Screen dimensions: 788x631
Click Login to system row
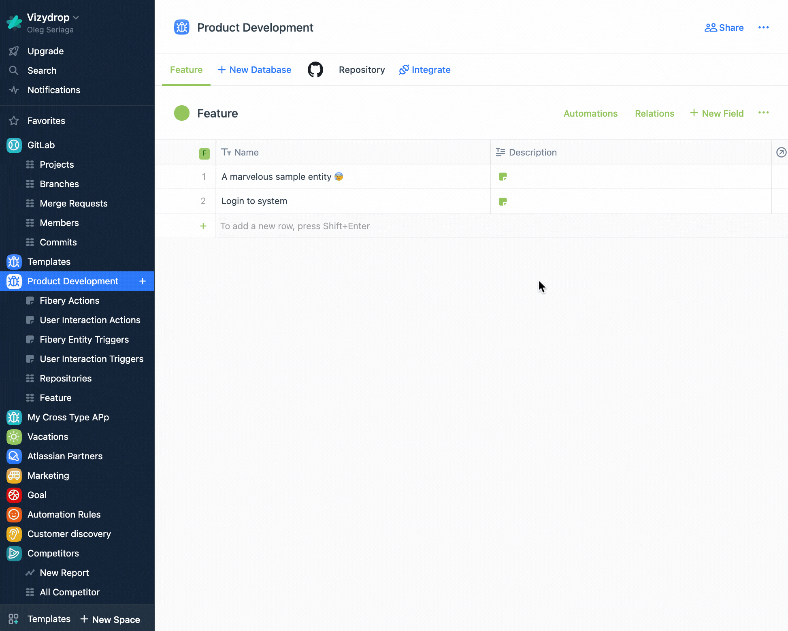tap(254, 201)
